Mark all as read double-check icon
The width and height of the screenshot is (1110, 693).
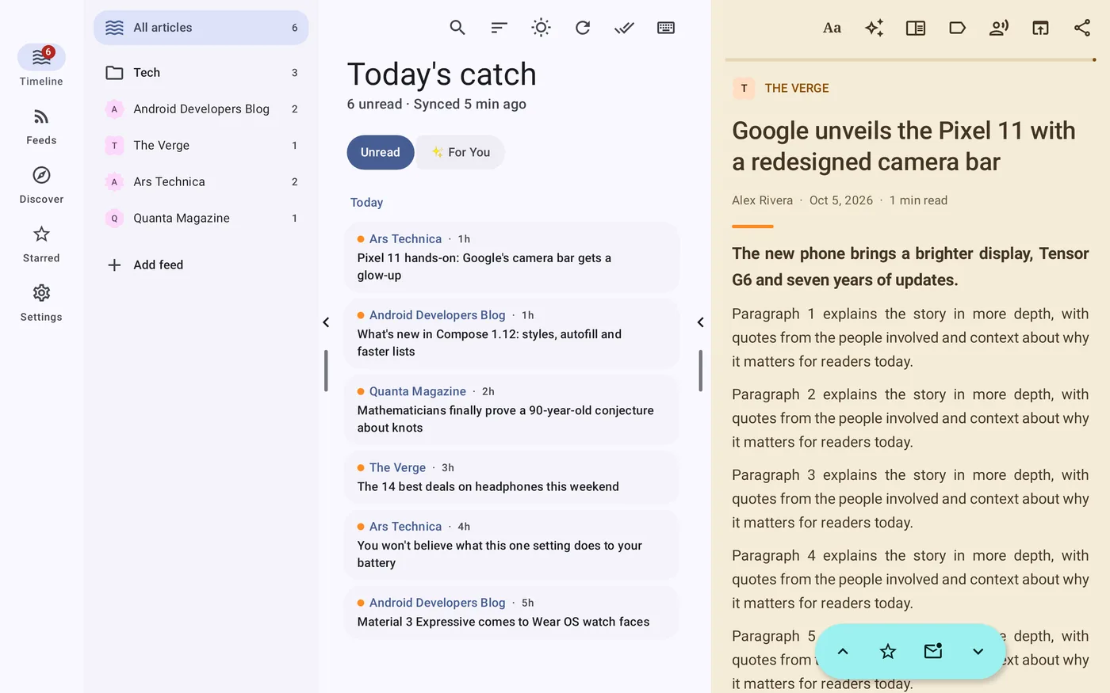[624, 28]
